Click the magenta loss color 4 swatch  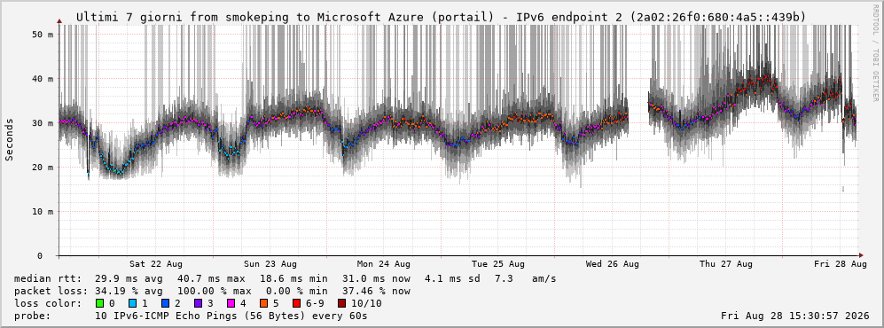231,303
